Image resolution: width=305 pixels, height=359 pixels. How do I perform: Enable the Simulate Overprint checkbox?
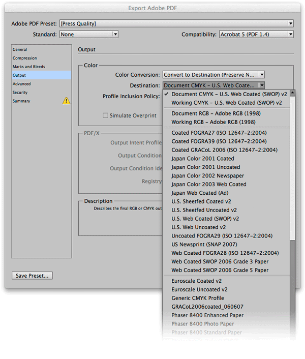click(x=105, y=115)
